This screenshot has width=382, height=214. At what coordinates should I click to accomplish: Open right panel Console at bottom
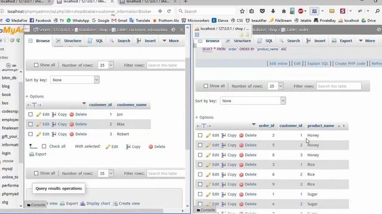click(206, 210)
